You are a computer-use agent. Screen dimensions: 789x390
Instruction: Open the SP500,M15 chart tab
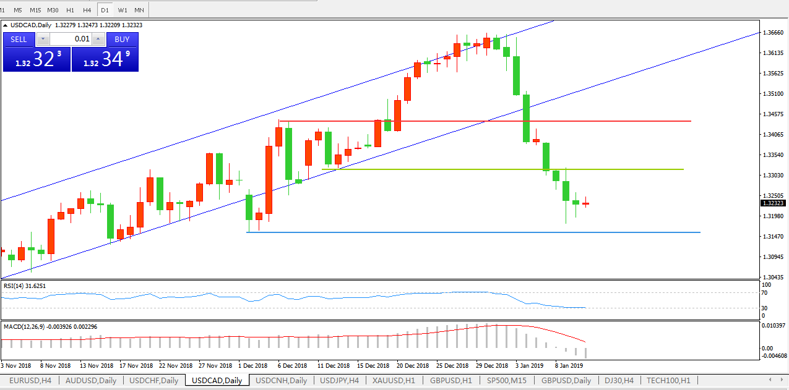507,380
